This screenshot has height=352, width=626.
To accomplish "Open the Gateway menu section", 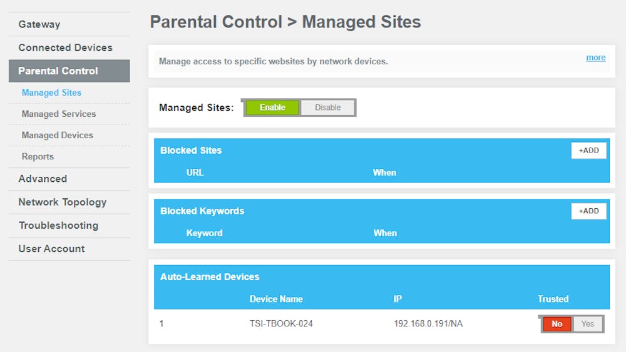I will 39,24.
